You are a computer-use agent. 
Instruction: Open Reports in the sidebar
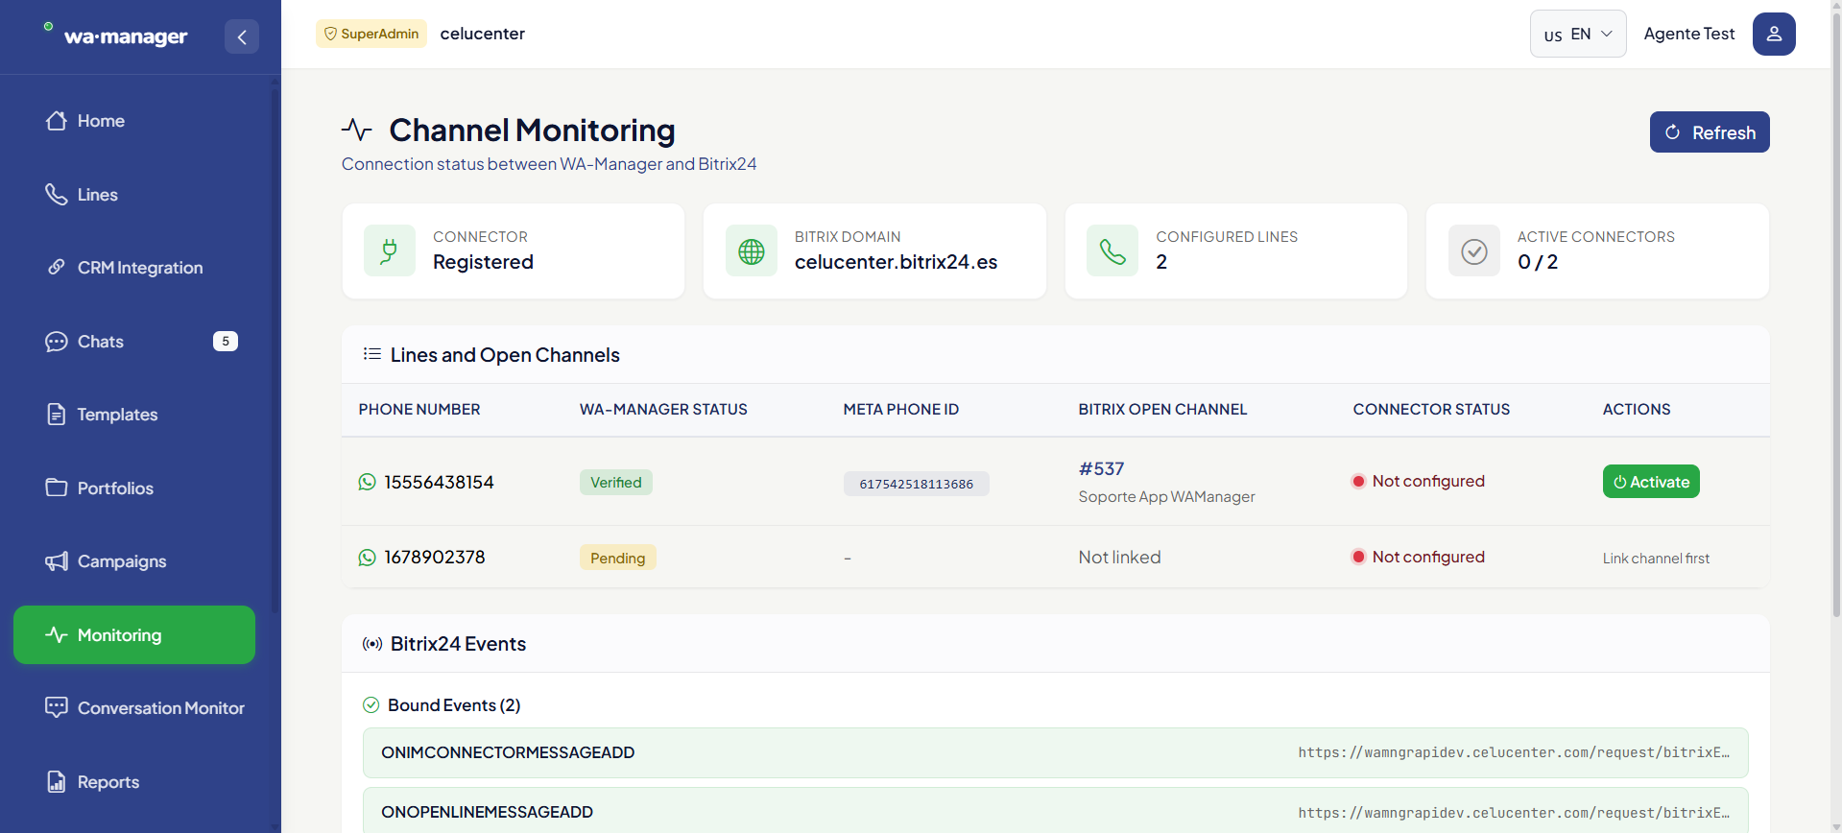tap(134, 782)
